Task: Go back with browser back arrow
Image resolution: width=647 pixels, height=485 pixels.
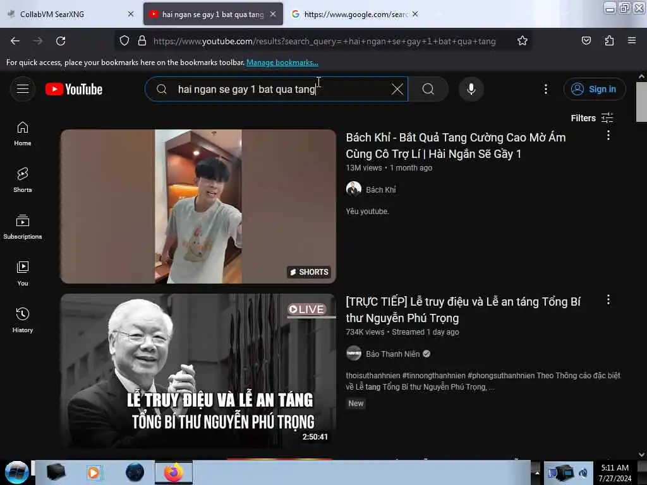Action: (15, 41)
